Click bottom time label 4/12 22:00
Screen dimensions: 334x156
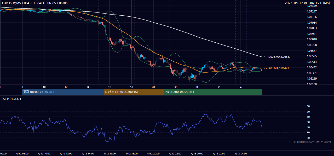point(175,153)
